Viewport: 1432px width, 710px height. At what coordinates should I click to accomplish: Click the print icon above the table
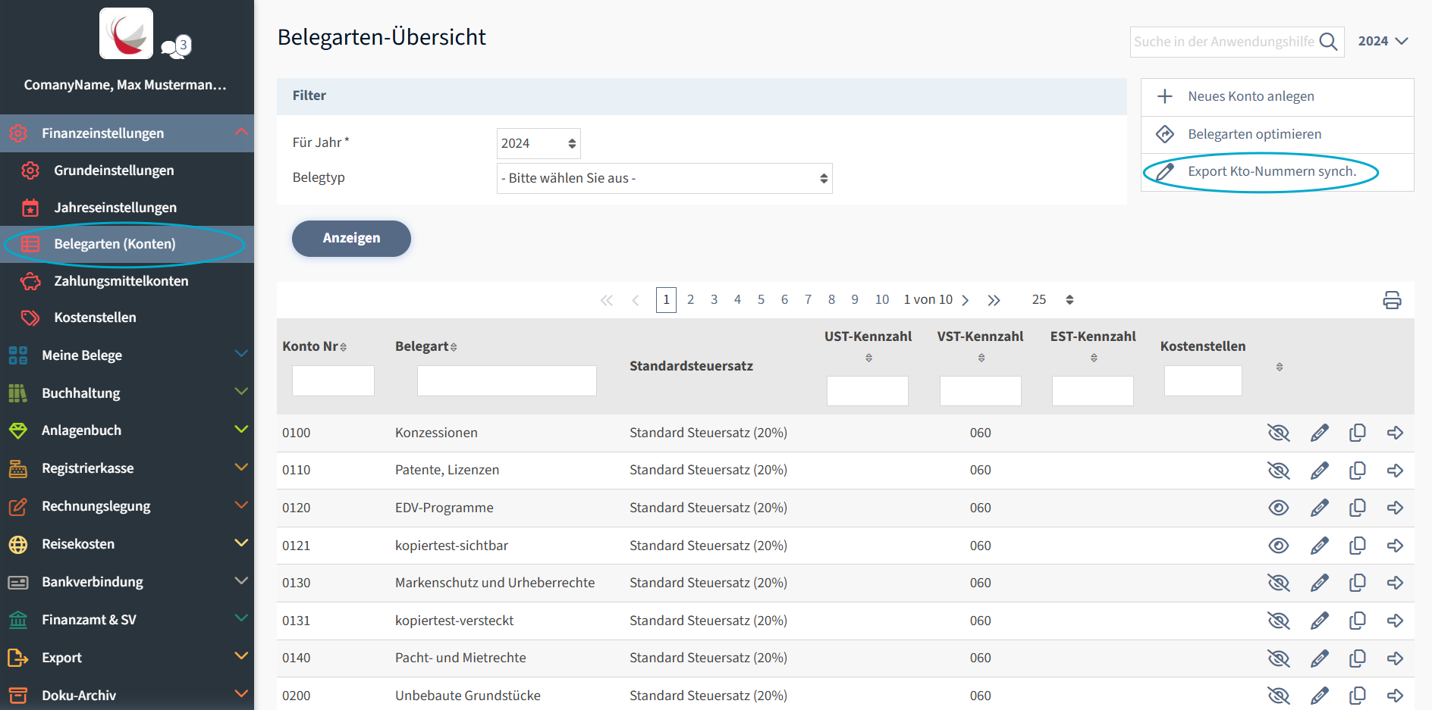coord(1391,300)
